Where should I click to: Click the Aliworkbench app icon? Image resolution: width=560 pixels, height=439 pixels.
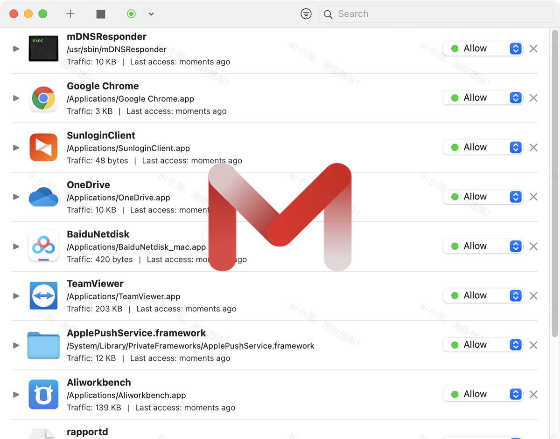click(x=43, y=394)
